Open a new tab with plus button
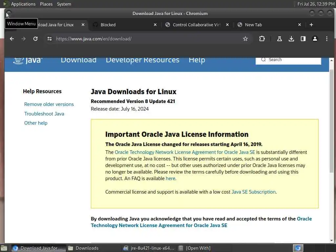Screen dimensions: 336x252 point(311,25)
